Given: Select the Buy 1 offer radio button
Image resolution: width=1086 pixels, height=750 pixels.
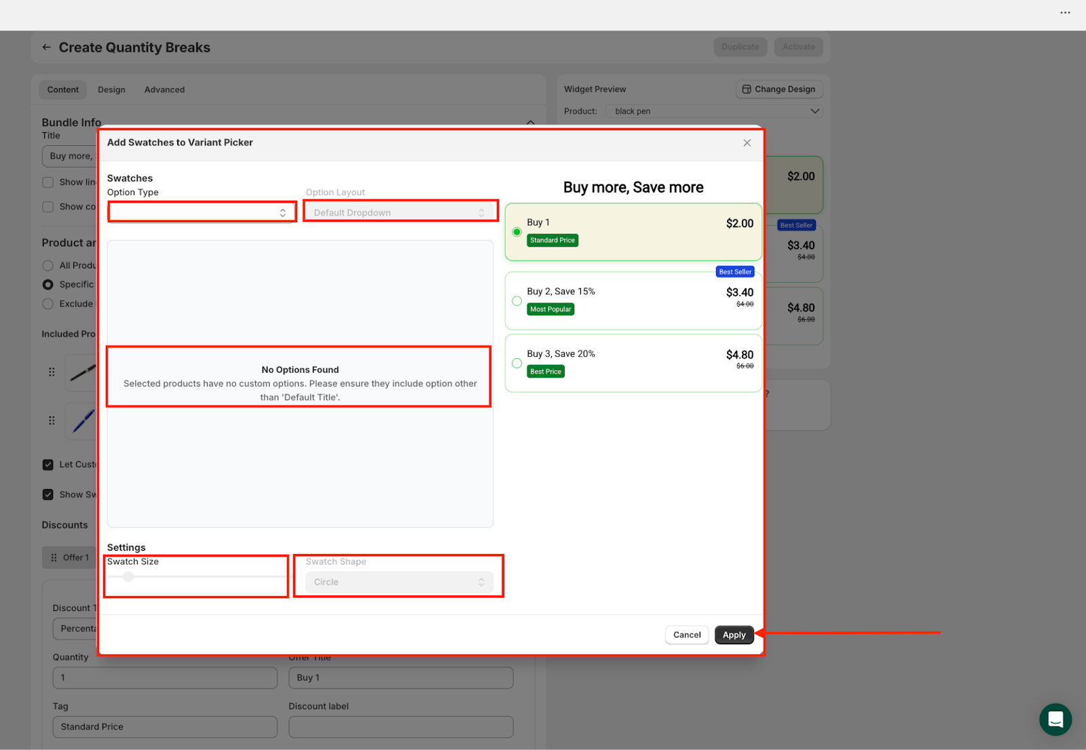Looking at the screenshot, I should coord(517,232).
